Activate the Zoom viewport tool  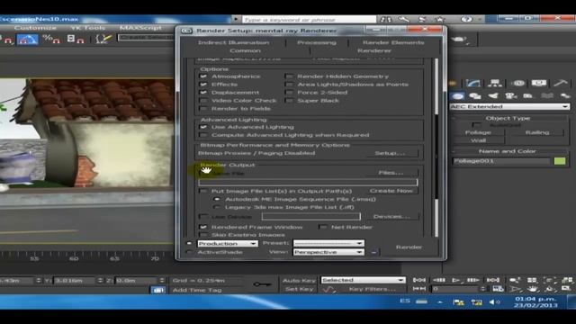(515, 280)
